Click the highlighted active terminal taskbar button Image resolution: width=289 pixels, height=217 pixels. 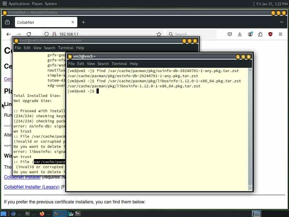point(59,214)
